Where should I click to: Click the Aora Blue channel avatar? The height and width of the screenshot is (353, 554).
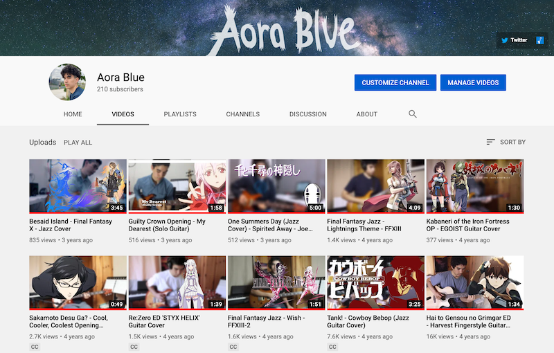[x=67, y=82]
